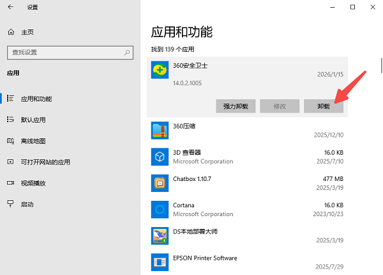Image resolution: width=383 pixels, height=275 pixels.
Task: Select the Cortana entry
Action: [247, 209]
